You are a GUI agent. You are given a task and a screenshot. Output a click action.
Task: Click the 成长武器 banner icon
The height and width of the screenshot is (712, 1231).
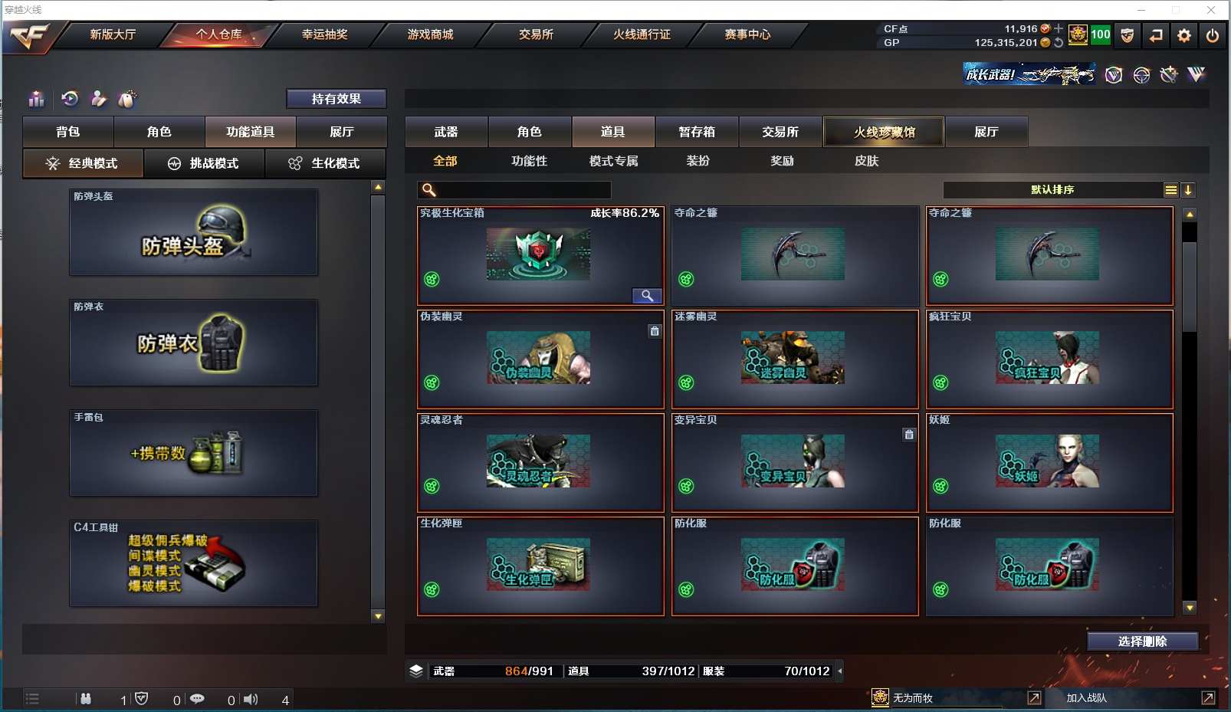[1029, 74]
